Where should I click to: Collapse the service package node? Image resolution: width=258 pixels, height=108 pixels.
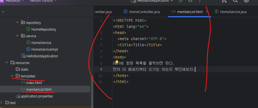point(17,36)
